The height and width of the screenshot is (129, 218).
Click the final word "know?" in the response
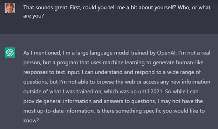tap(31, 121)
